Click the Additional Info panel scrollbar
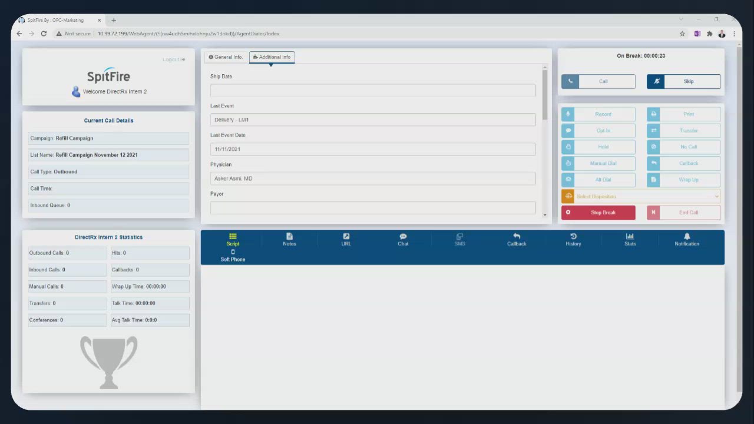This screenshot has height=424, width=754. tap(545, 95)
